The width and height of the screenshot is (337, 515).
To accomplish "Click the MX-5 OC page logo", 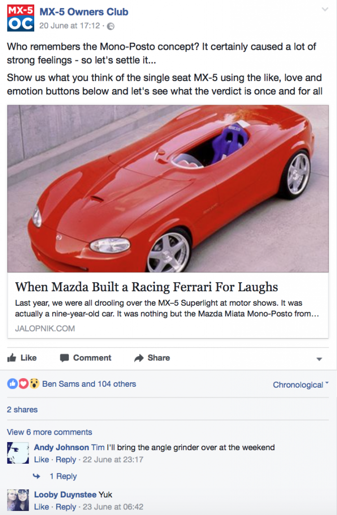I will coord(20,18).
